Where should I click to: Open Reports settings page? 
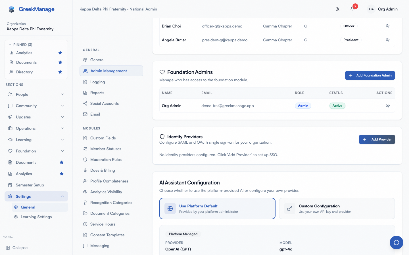point(111,93)
